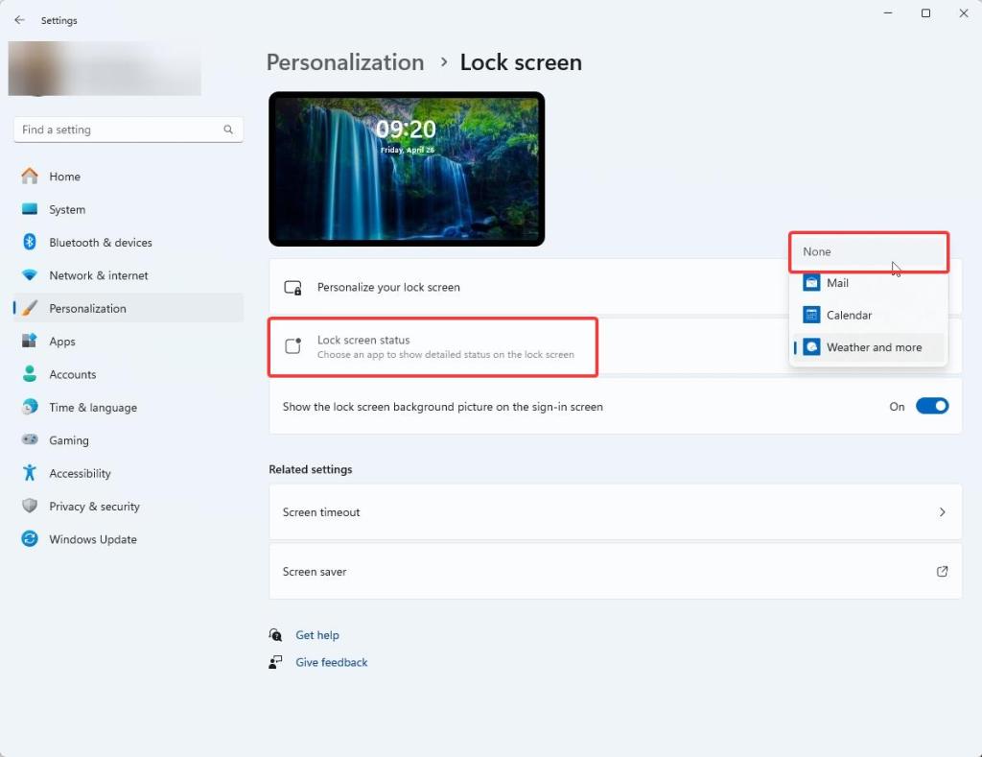982x757 pixels.
Task: Open the Give feedback link
Action: click(331, 662)
